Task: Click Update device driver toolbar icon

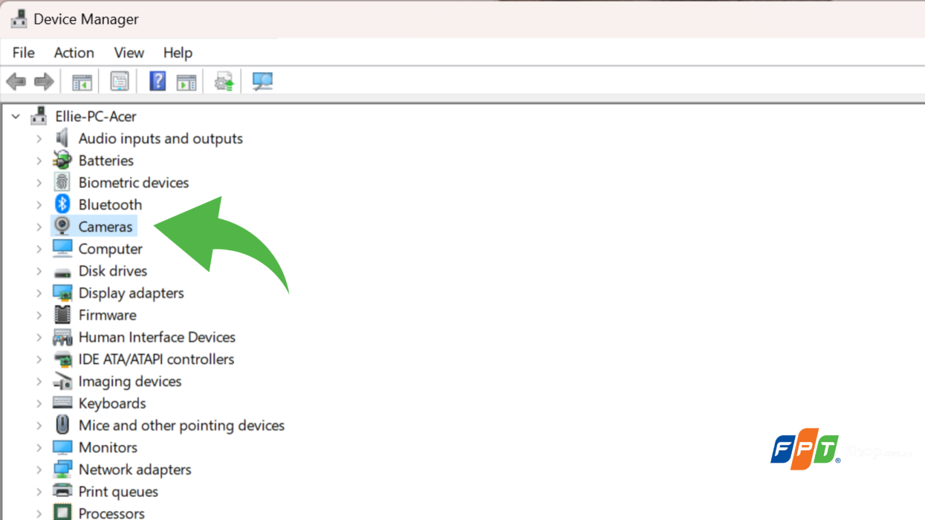Action: [x=224, y=81]
